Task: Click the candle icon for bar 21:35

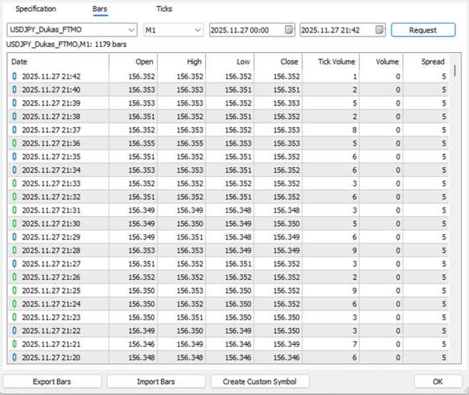Action: pos(15,157)
